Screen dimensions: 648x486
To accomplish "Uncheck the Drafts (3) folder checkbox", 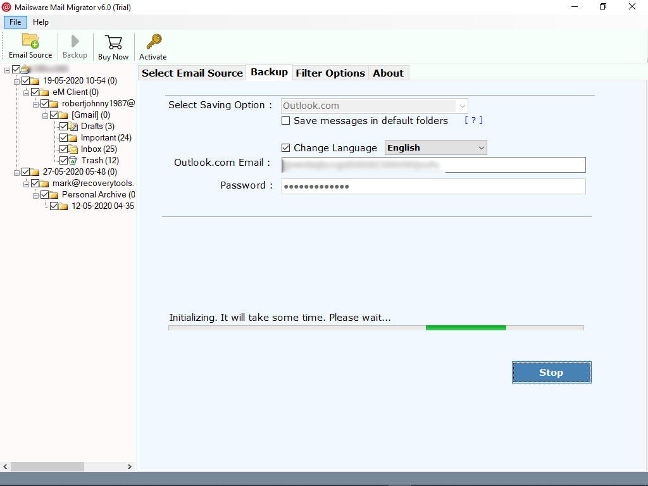I will (63, 126).
